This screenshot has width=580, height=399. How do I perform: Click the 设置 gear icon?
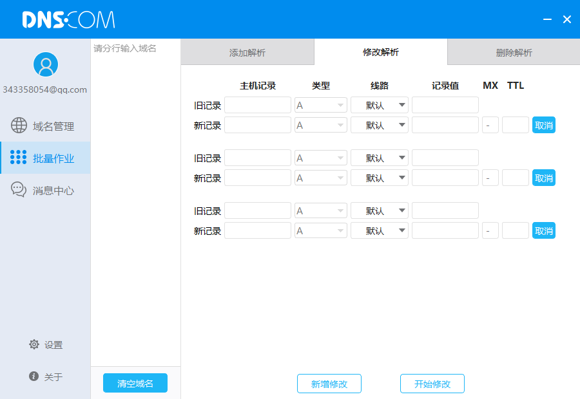34,344
